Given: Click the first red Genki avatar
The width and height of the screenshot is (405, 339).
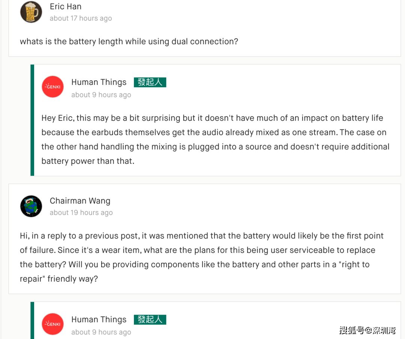Looking at the screenshot, I should (x=53, y=86).
